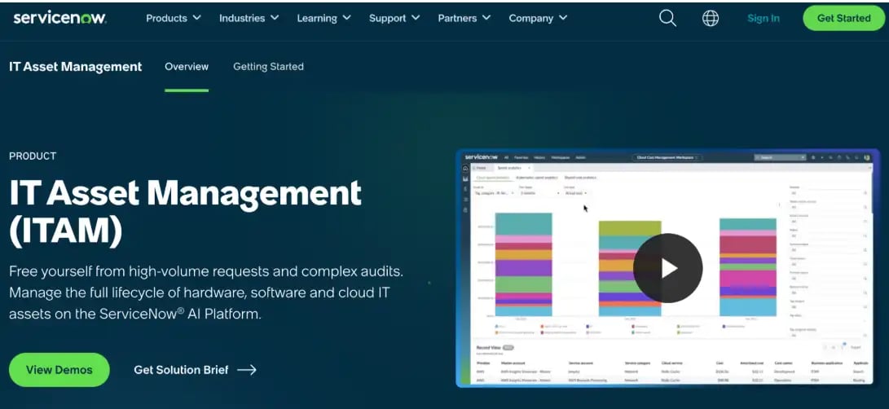Open the globe language selector icon
This screenshot has height=409, width=889.
tap(711, 18)
